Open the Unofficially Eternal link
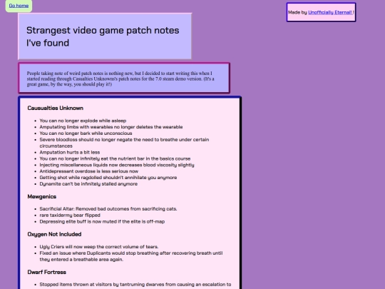 pos(330,12)
